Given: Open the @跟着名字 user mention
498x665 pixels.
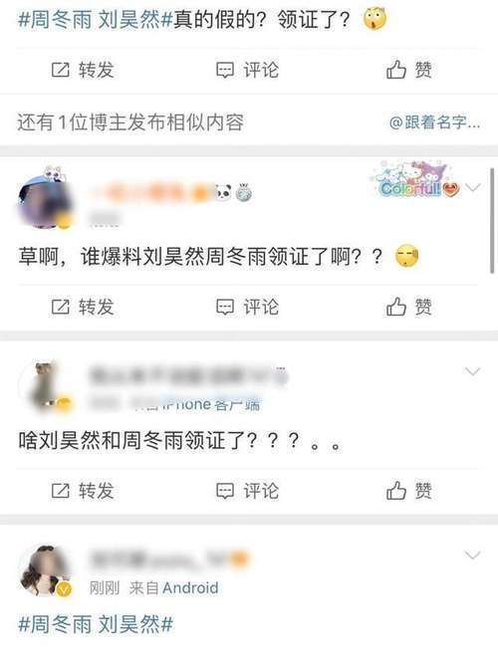Looking at the screenshot, I should coord(435,122).
